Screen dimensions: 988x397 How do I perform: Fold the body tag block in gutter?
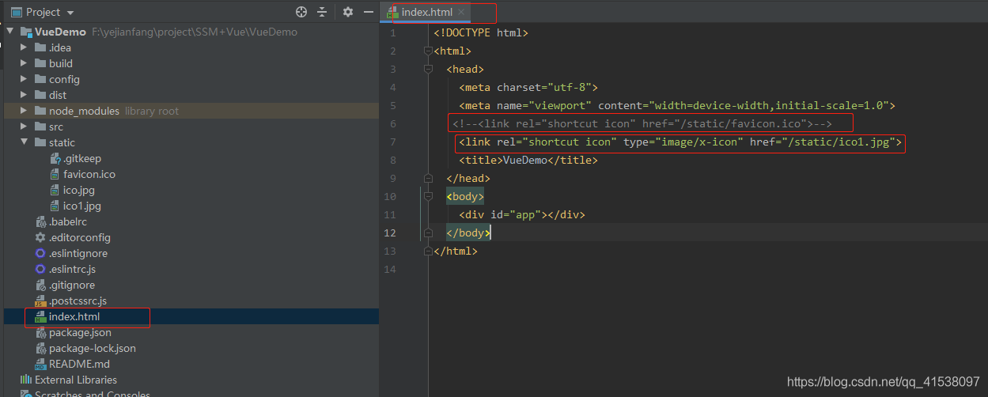coord(428,197)
